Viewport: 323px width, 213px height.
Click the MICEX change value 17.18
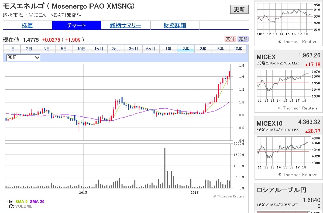point(313,64)
